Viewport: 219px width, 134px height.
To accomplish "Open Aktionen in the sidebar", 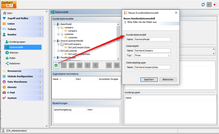I will [12, 53].
